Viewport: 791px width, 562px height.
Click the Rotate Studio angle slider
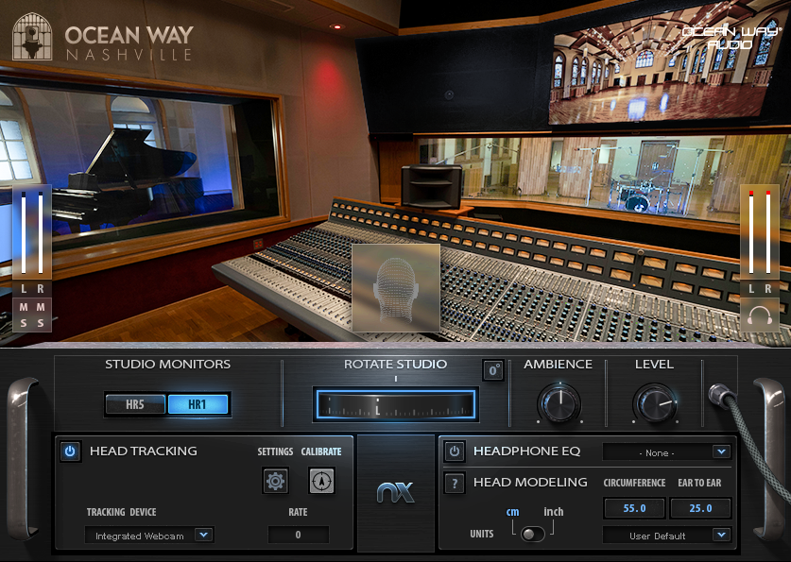pyautogui.click(x=395, y=404)
